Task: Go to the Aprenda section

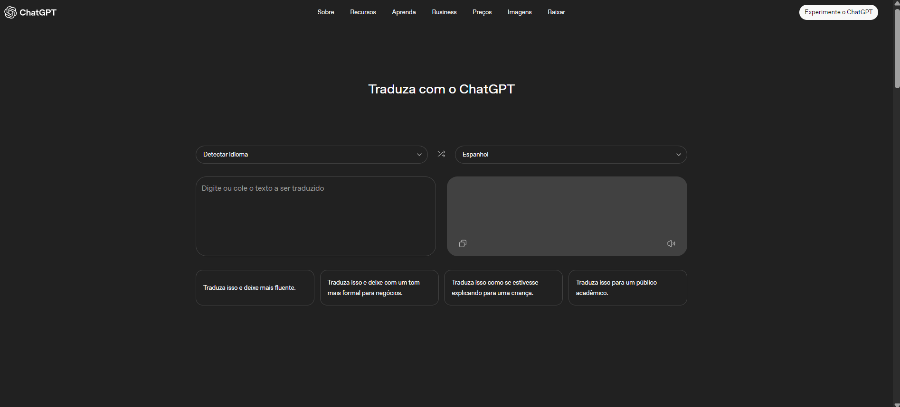Action: 404,12
